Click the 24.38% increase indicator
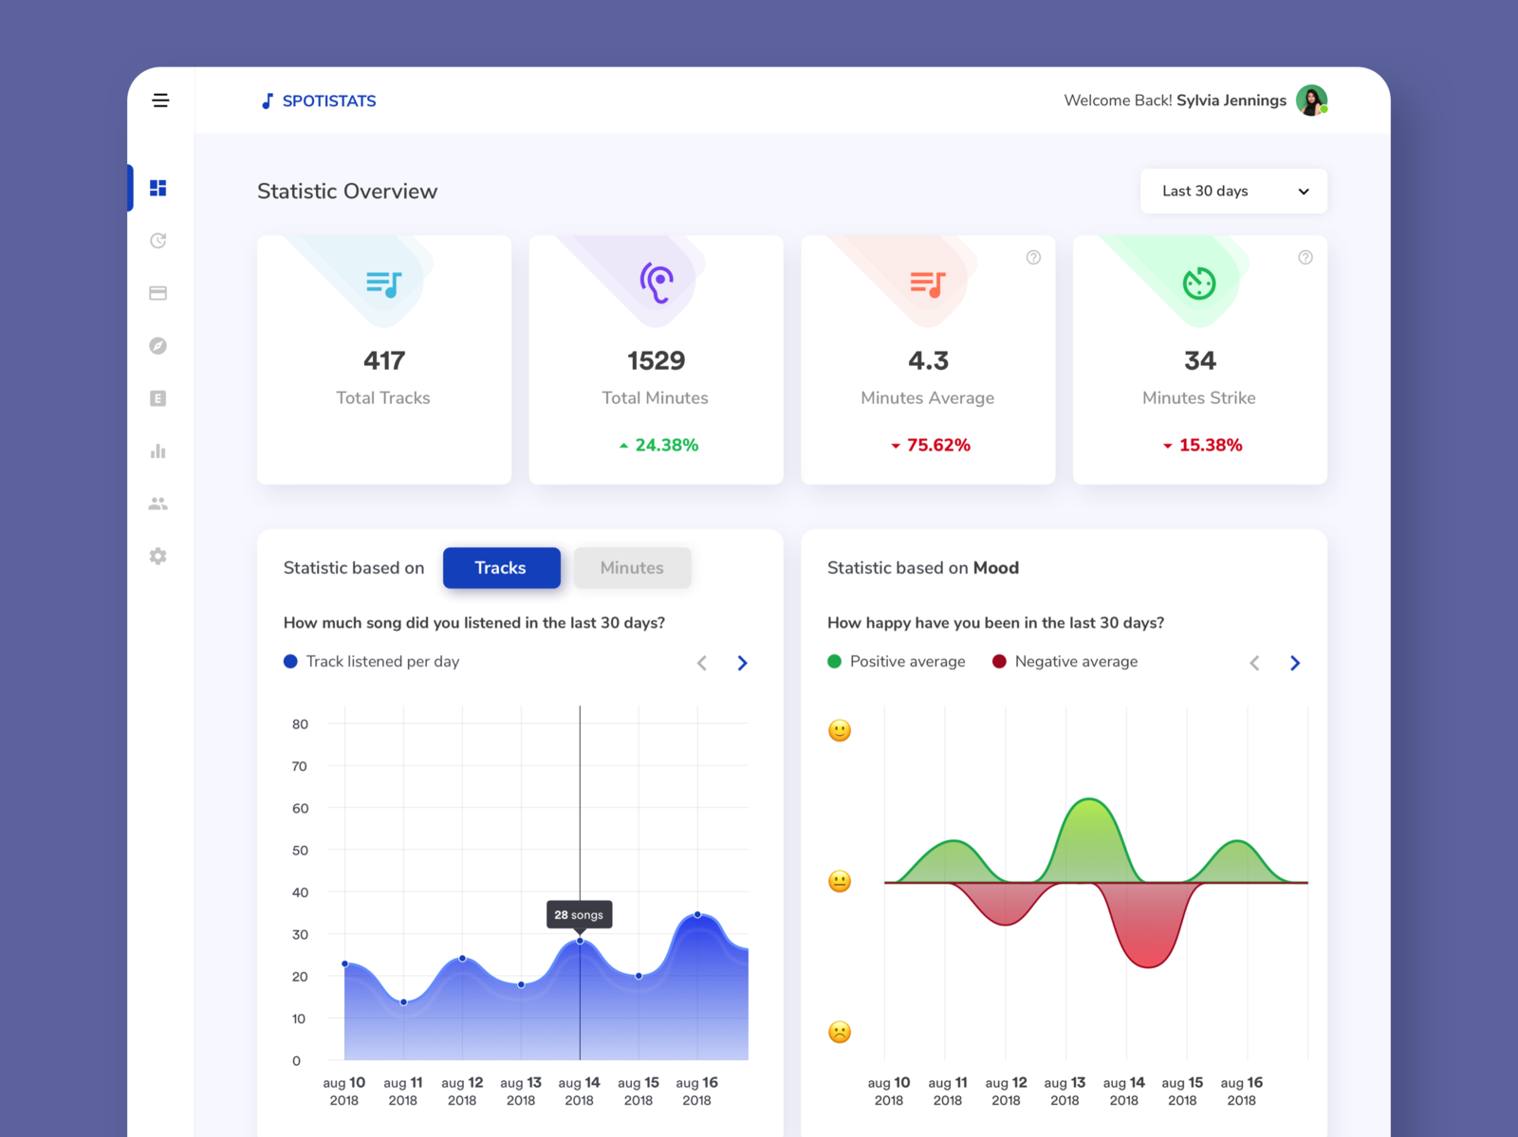The height and width of the screenshot is (1137, 1518). pyautogui.click(x=658, y=445)
